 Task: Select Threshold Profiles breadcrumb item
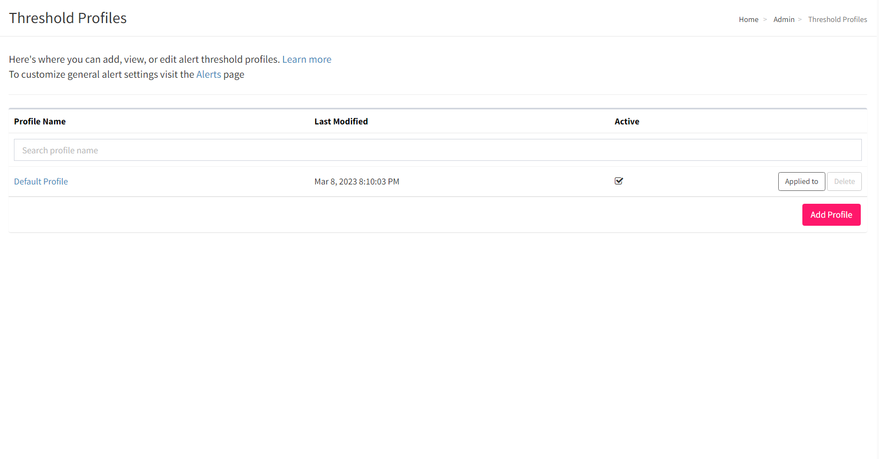click(837, 20)
